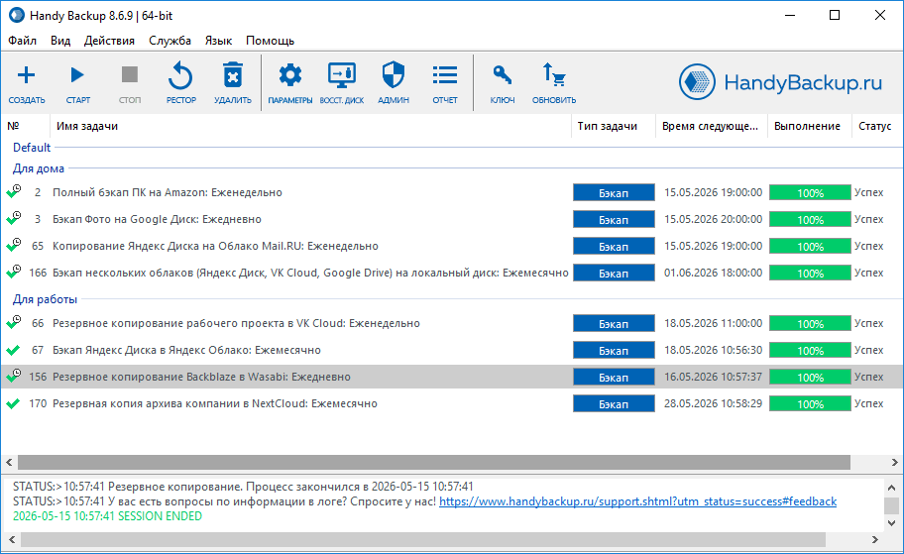904x554 pixels.
Task: Click the green SESSION ENDED log line
Action: pyautogui.click(x=107, y=516)
